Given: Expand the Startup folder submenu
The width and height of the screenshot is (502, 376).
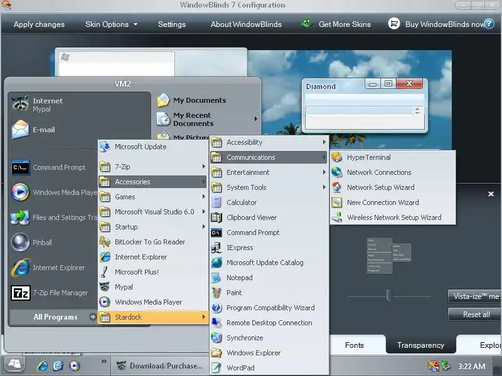Looking at the screenshot, I should point(153,227).
